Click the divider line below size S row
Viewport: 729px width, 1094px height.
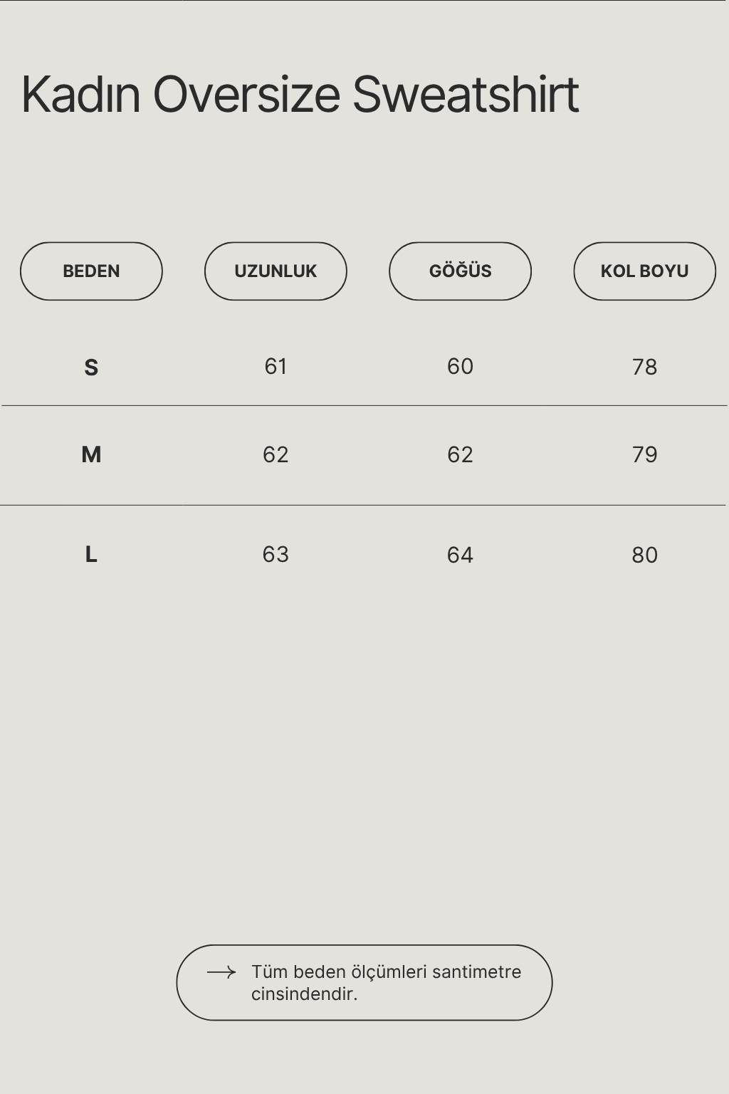point(364,405)
